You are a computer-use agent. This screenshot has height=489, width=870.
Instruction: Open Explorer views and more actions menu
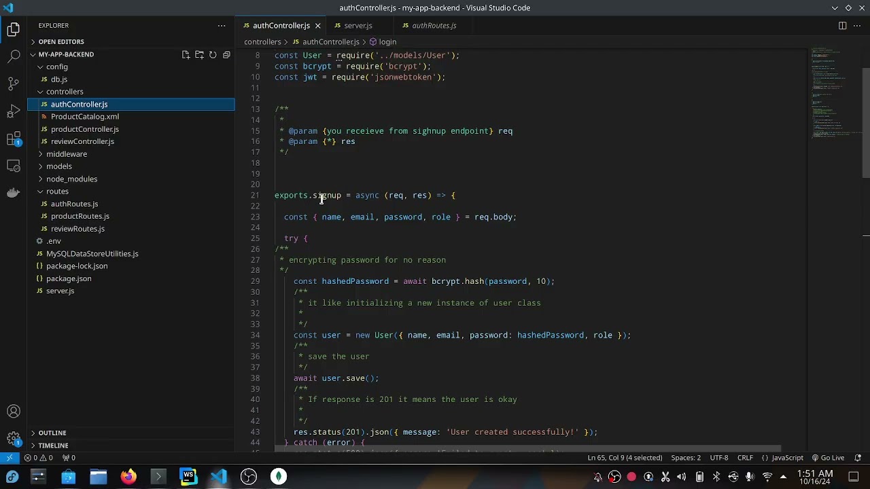[x=221, y=26]
